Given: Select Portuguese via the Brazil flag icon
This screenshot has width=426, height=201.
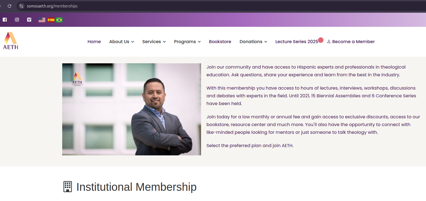Looking at the screenshot, I should (x=59, y=20).
